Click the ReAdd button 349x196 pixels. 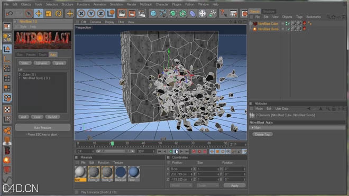click(x=52, y=117)
